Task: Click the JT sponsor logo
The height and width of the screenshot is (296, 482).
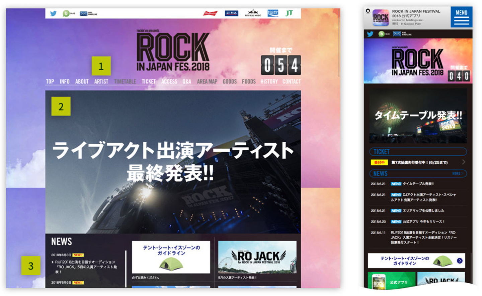Action: point(289,13)
